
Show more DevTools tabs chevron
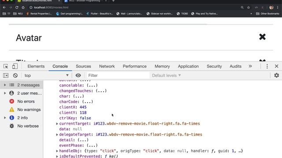click(x=250, y=66)
